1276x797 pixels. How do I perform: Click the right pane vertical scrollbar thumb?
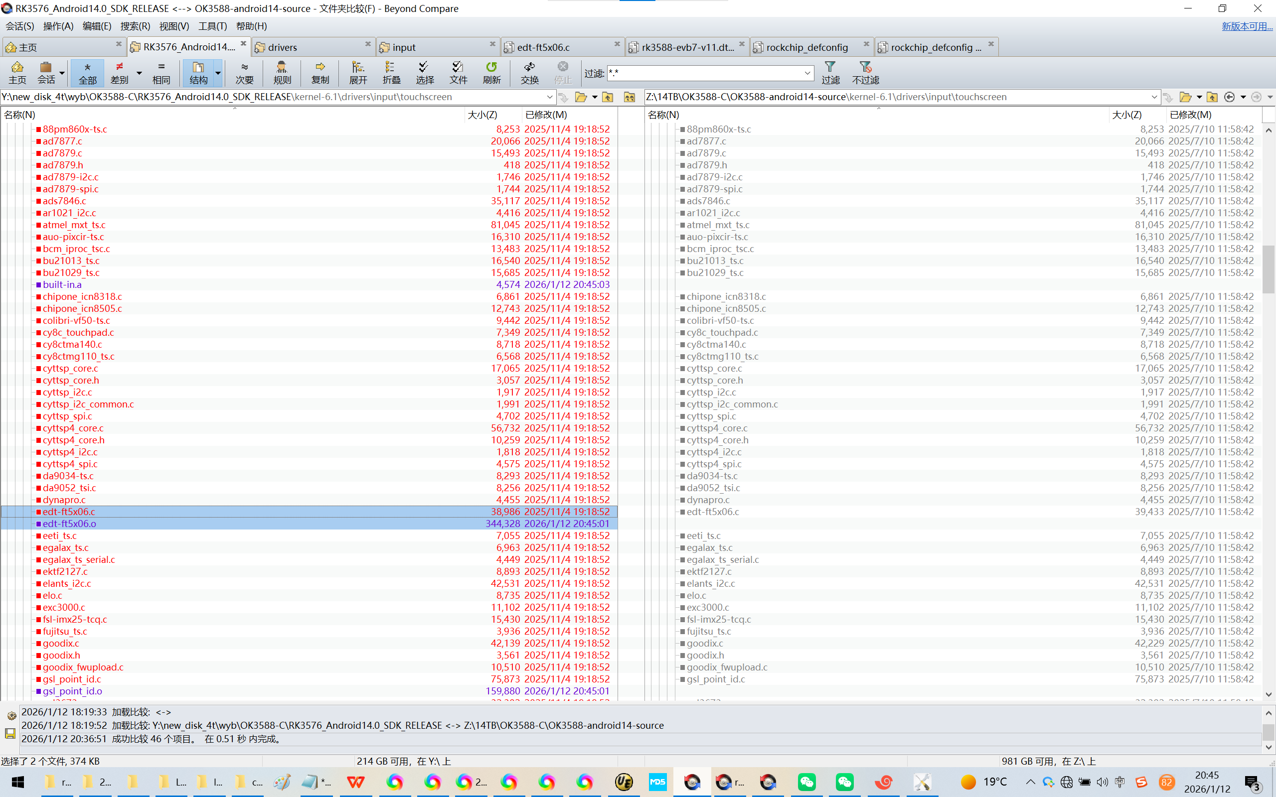pos(1268,269)
